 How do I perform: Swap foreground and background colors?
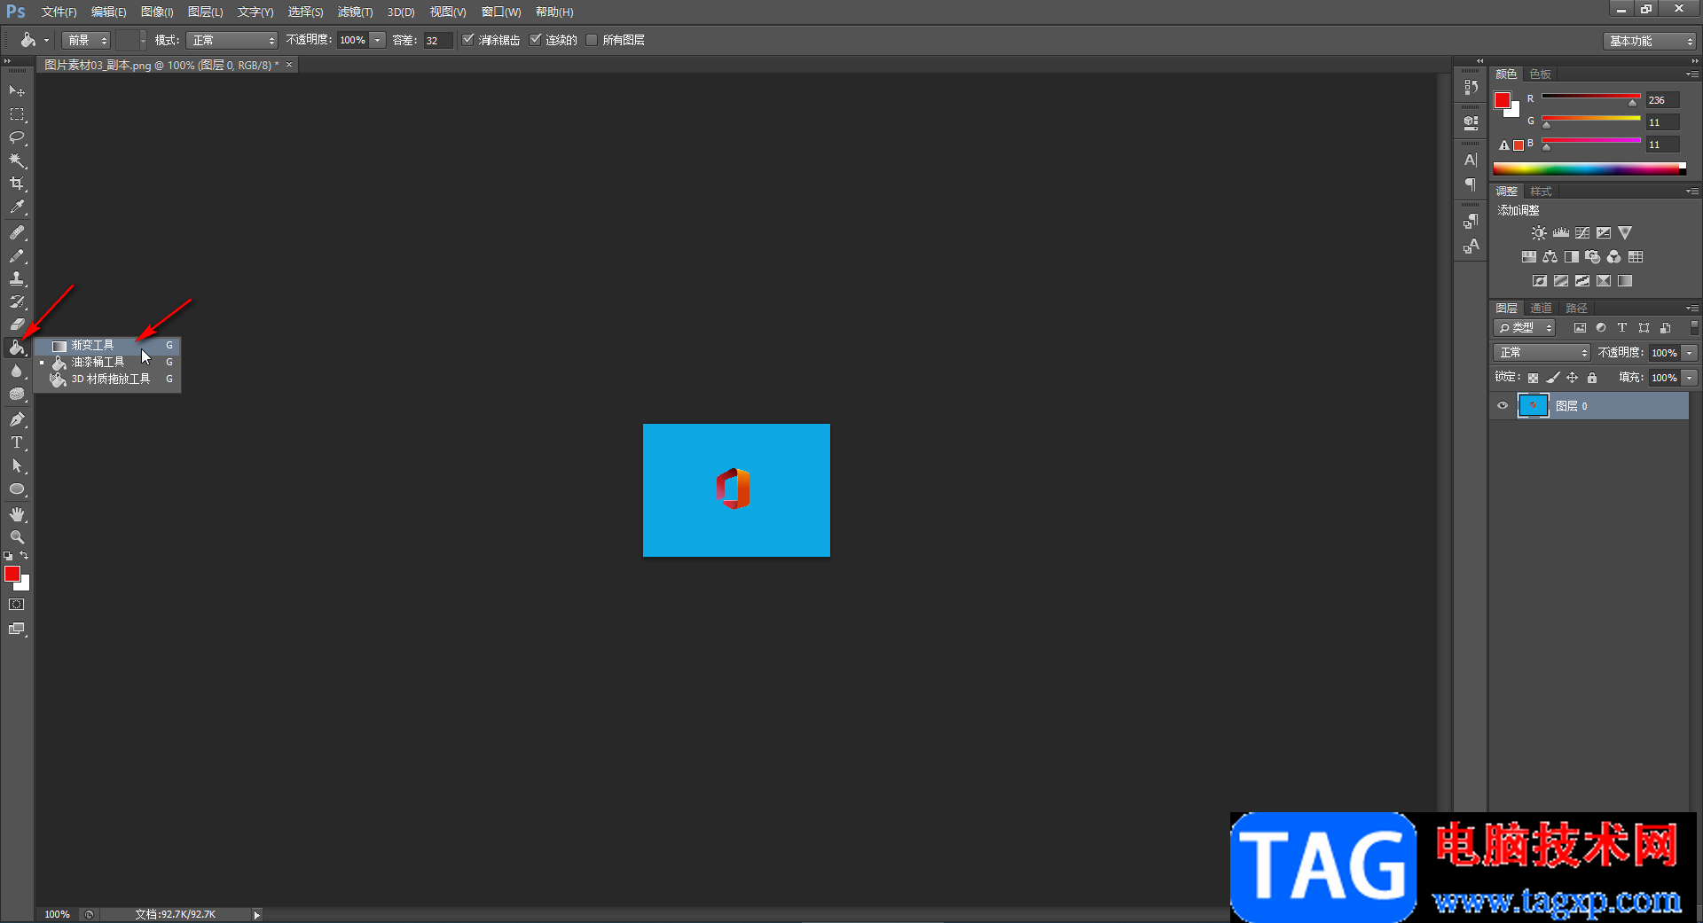click(24, 556)
